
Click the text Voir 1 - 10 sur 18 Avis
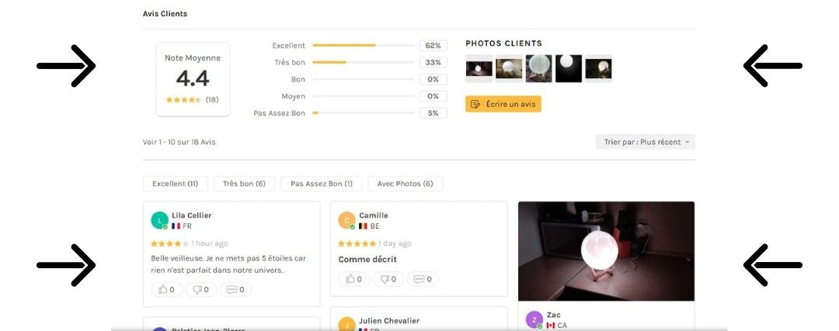tap(179, 142)
